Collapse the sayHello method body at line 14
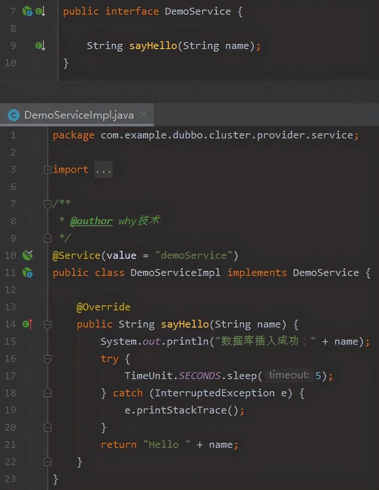This screenshot has height=490, width=379. [48, 325]
